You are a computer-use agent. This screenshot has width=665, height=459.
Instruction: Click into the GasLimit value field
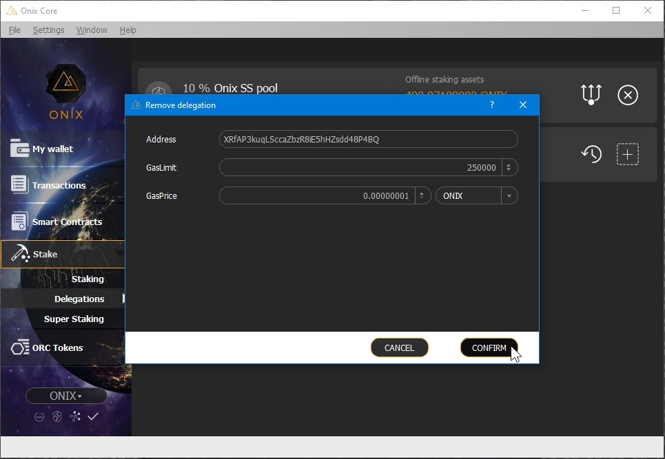360,167
